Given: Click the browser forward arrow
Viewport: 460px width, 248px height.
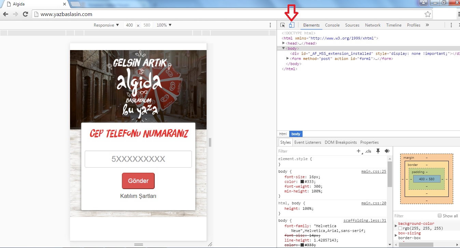Looking at the screenshot, I should [x=15, y=14].
